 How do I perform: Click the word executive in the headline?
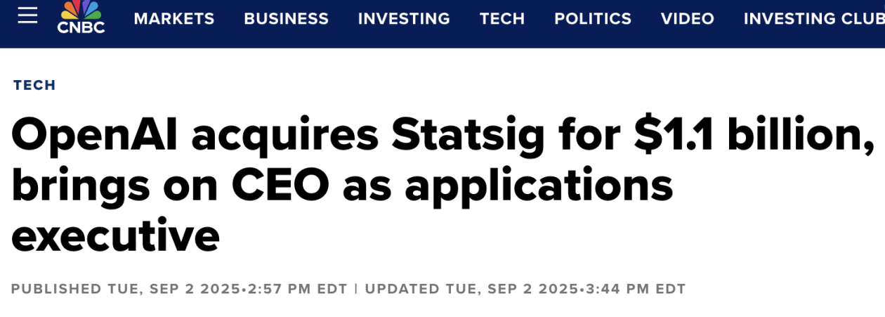(116, 236)
